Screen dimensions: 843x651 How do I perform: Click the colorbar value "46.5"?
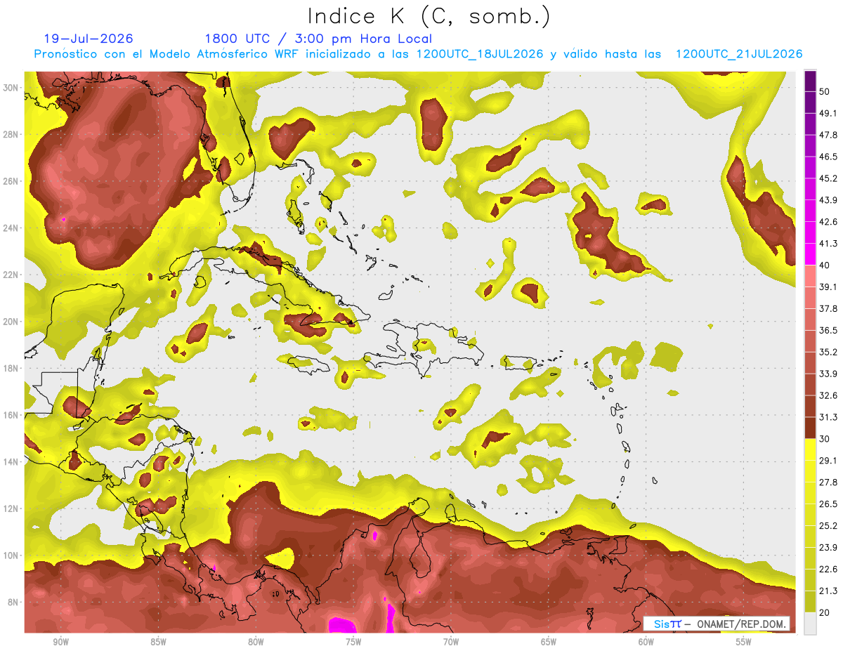[829, 157]
